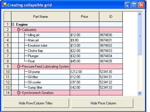Close the Creating collapsible grid window
The width and height of the screenshot is (150, 112).
pyautogui.click(x=141, y=5)
